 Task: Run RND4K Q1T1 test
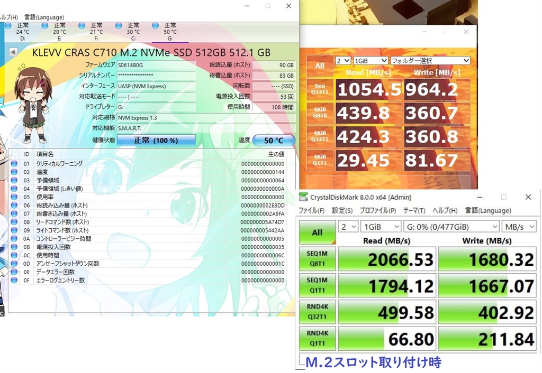tap(318, 338)
